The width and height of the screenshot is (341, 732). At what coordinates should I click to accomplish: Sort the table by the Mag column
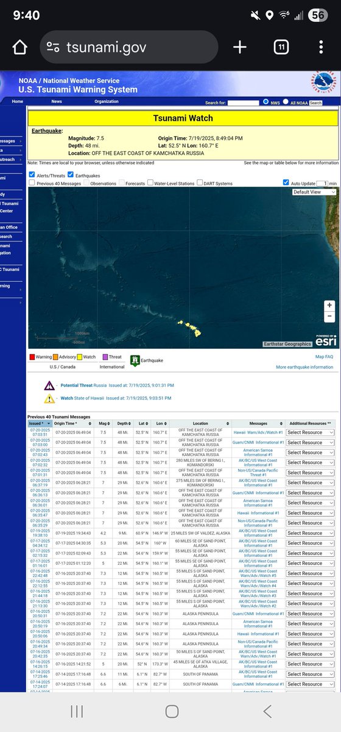pos(102,423)
